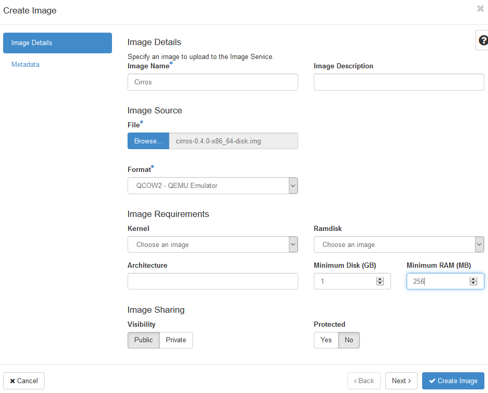
Task: Set visibility to Private
Action: [176, 340]
